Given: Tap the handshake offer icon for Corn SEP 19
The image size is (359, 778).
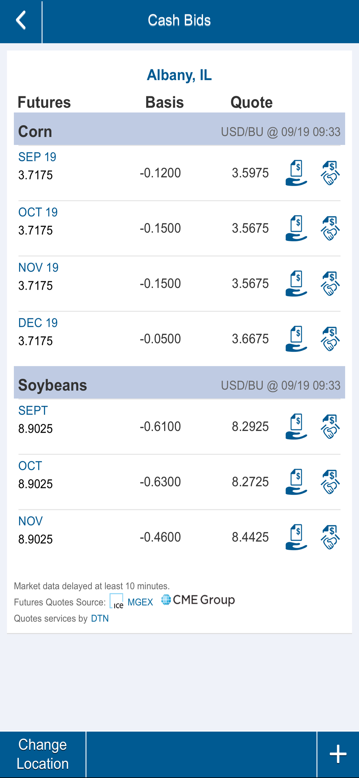Looking at the screenshot, I should [x=330, y=173].
